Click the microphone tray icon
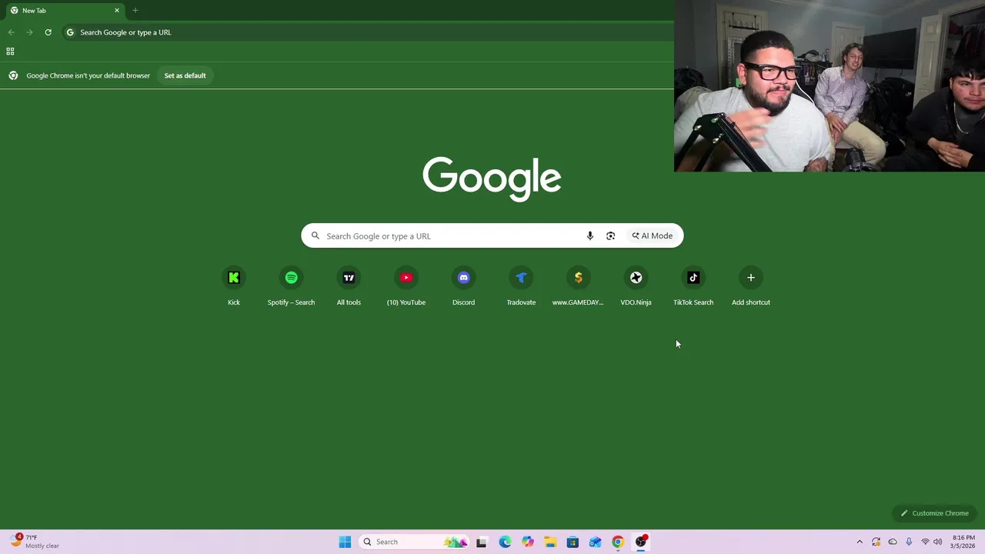This screenshot has width=985, height=554. [x=909, y=542]
